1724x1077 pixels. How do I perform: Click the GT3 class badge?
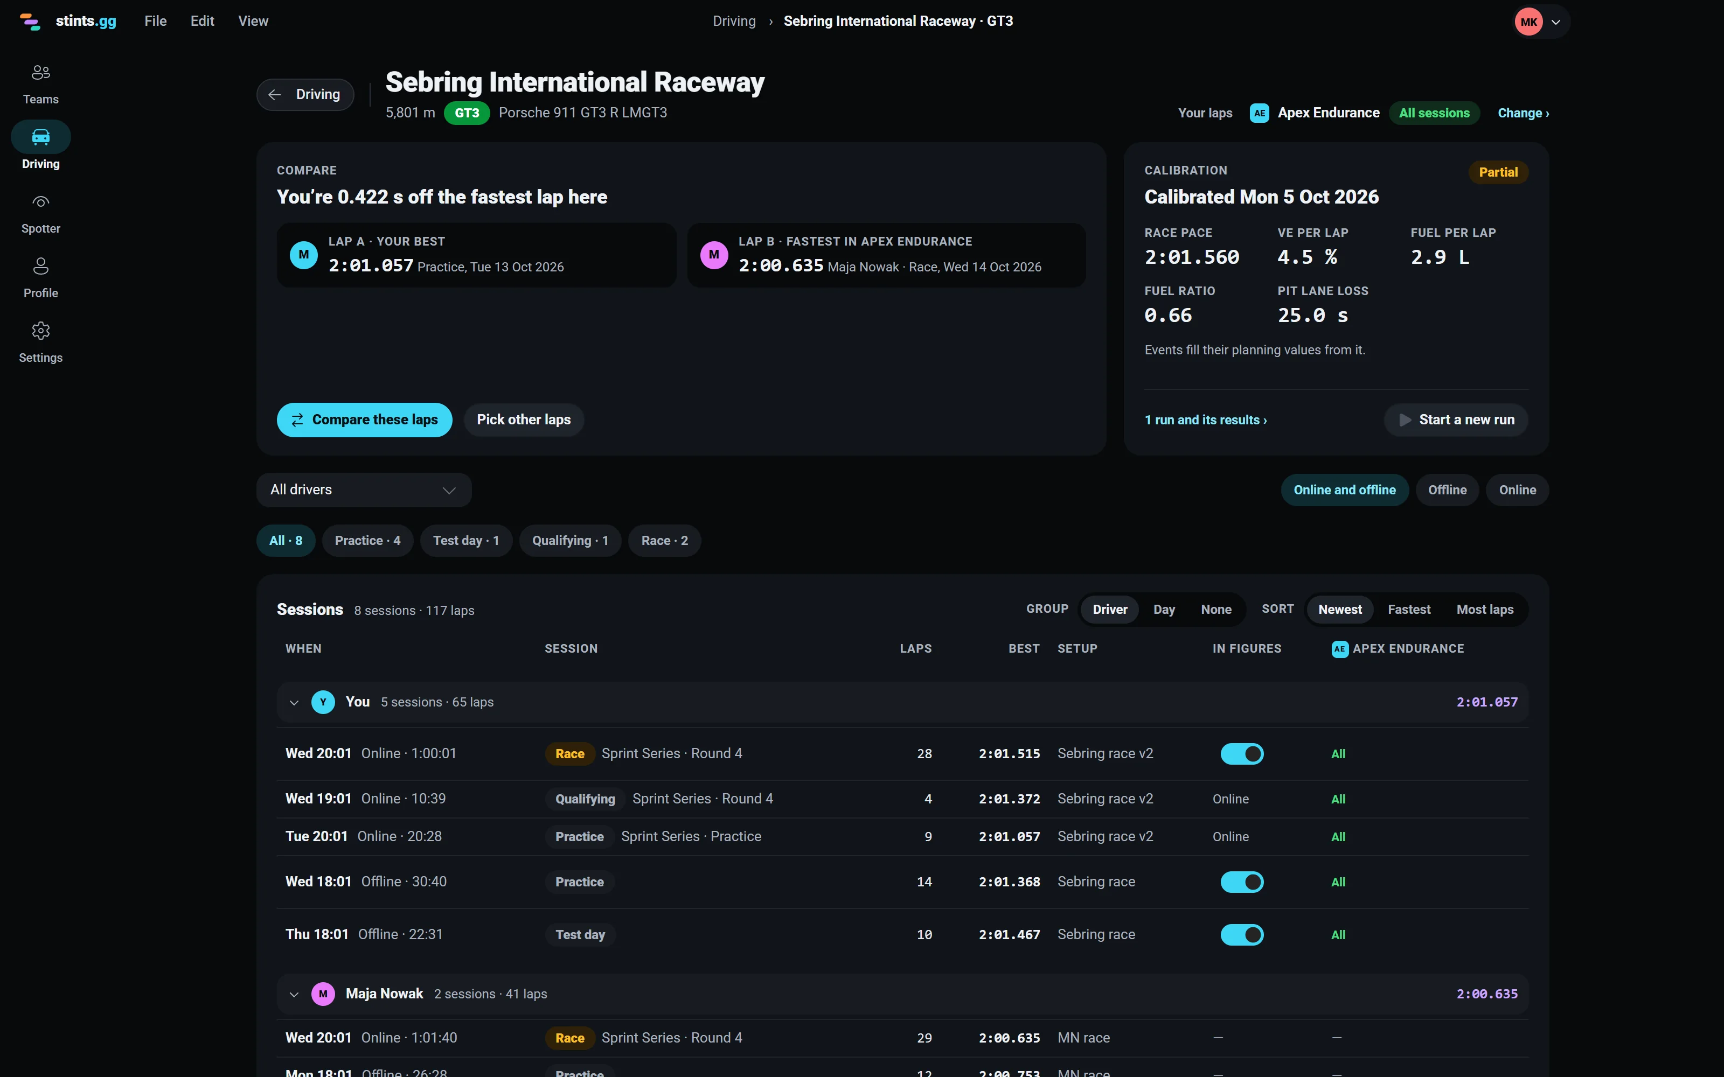click(x=467, y=113)
